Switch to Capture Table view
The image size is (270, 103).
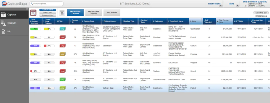48,10
